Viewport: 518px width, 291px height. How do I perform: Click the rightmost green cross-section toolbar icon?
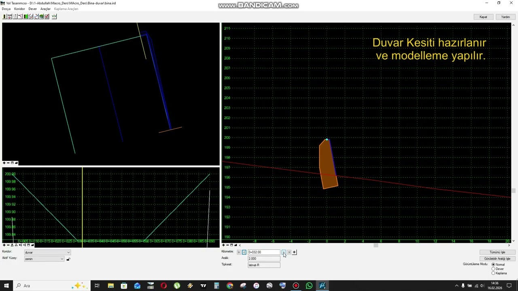pyautogui.click(x=54, y=17)
